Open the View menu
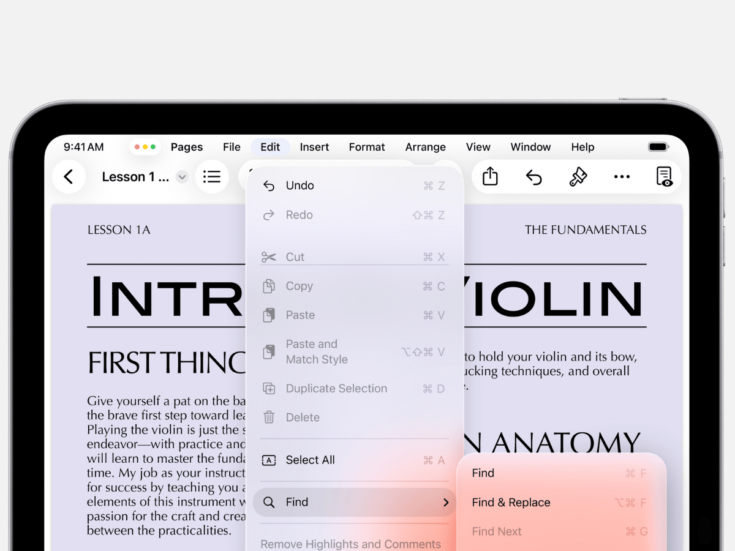The width and height of the screenshot is (735, 551). (x=478, y=147)
